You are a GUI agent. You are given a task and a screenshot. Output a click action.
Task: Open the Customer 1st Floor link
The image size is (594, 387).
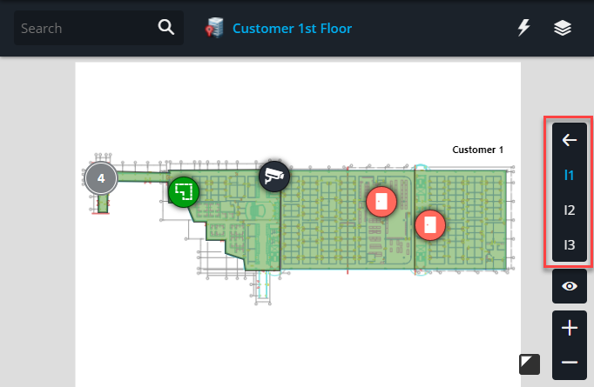coord(292,29)
